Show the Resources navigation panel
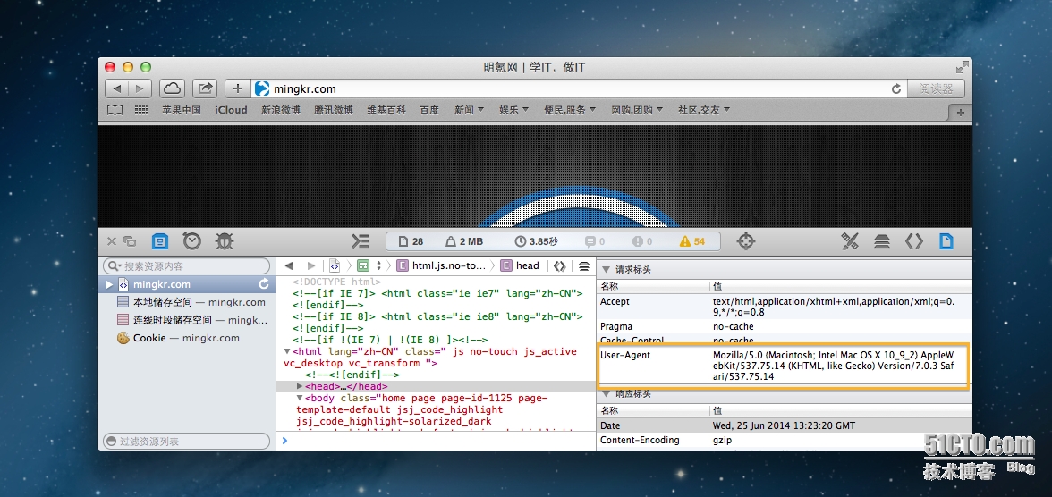Screen dimensions: 1052x497 click(x=159, y=240)
